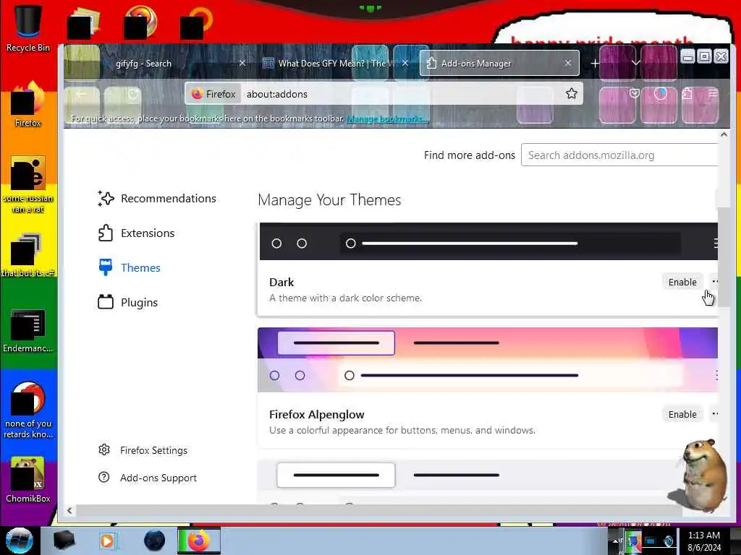The image size is (741, 555).
Task: Select the Endermanc... desktop icon
Action: [28, 330]
